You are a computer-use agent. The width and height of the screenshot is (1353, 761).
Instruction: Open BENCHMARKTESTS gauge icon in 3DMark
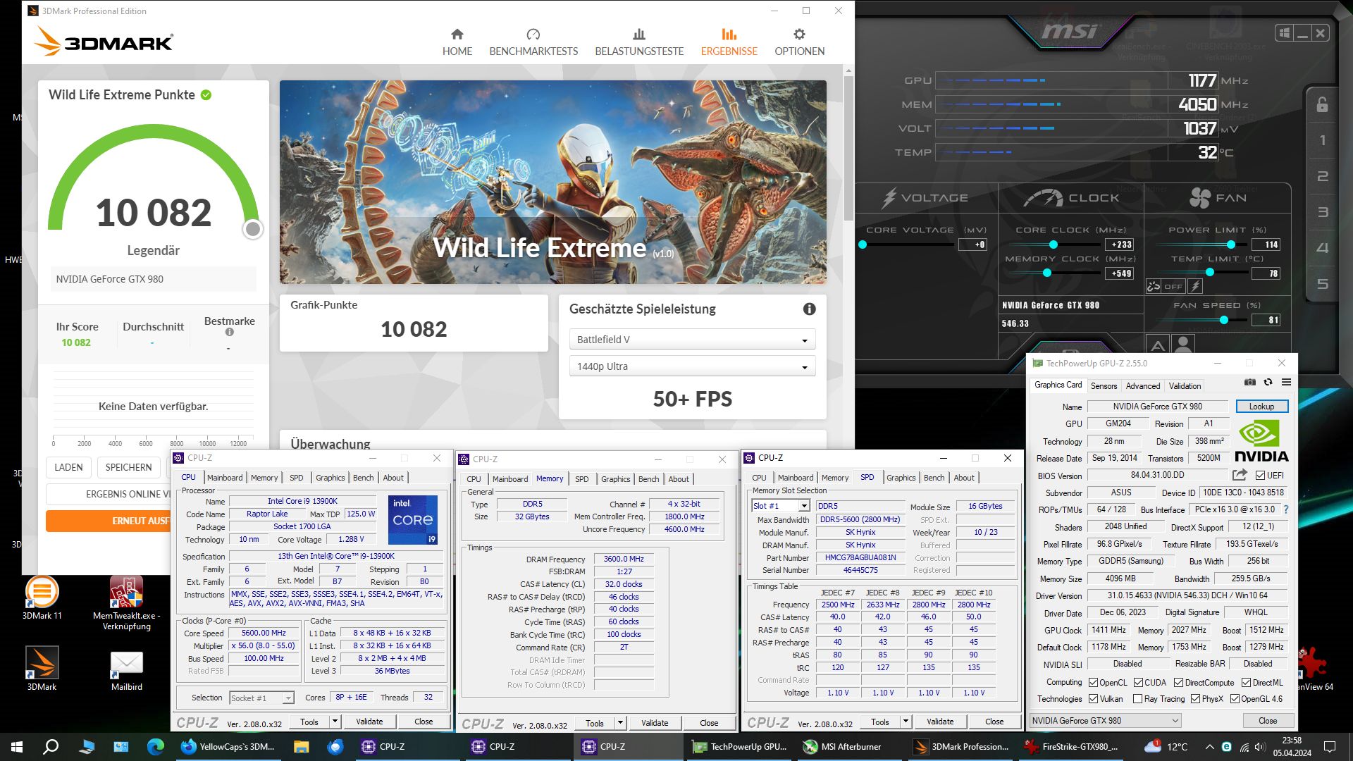(533, 34)
